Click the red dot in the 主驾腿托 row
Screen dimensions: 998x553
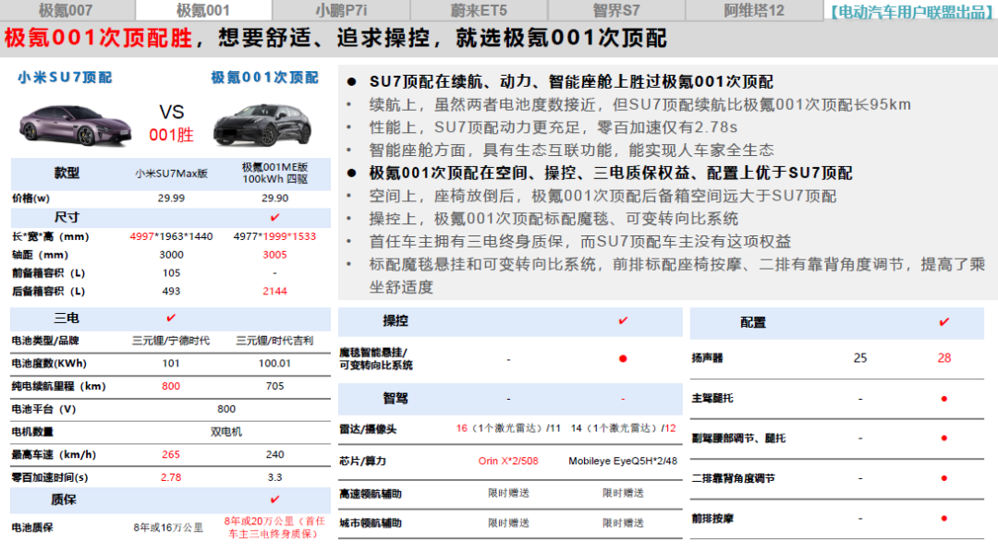943,399
